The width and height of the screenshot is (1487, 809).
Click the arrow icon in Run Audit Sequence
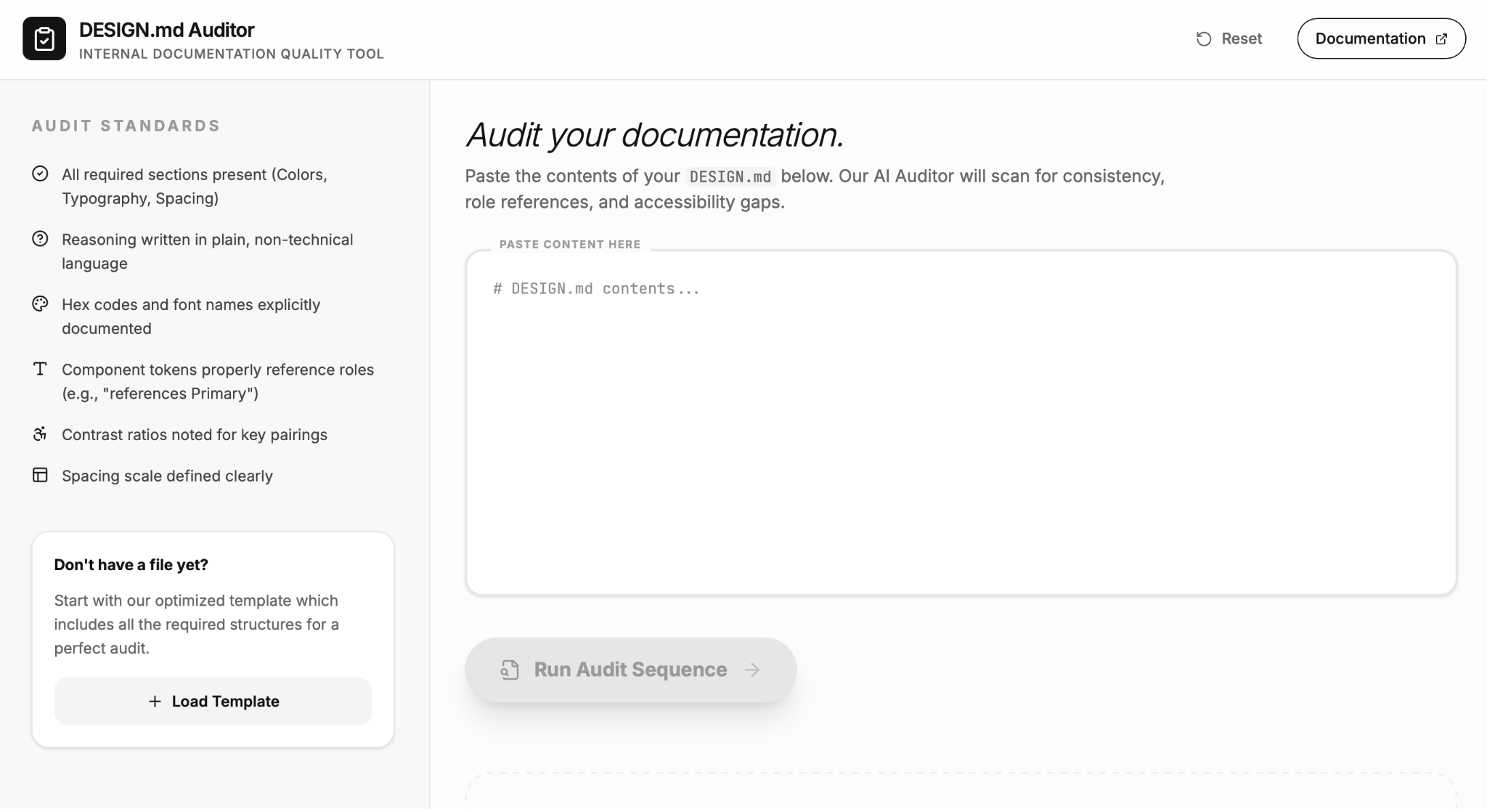click(x=752, y=670)
